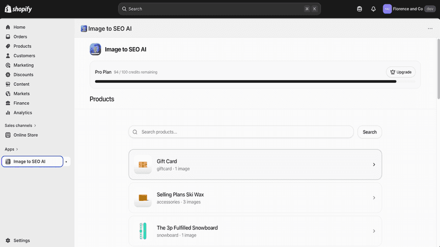Open The 3p Fulfilled Snowboard product
Screen dimensions: 440x247
(255, 231)
